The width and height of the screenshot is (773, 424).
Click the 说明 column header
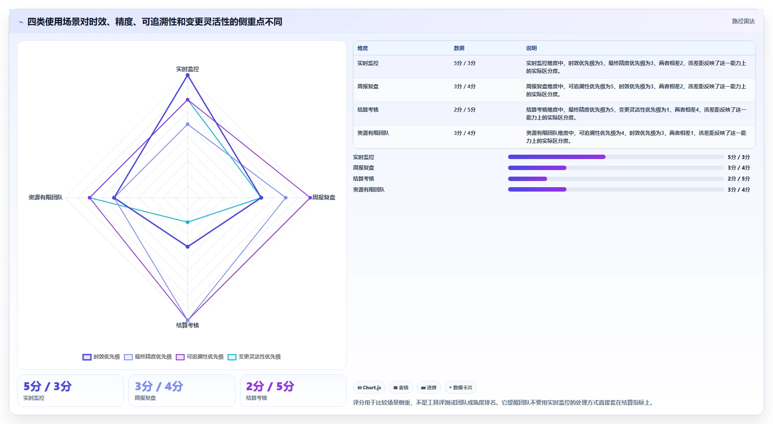click(531, 48)
